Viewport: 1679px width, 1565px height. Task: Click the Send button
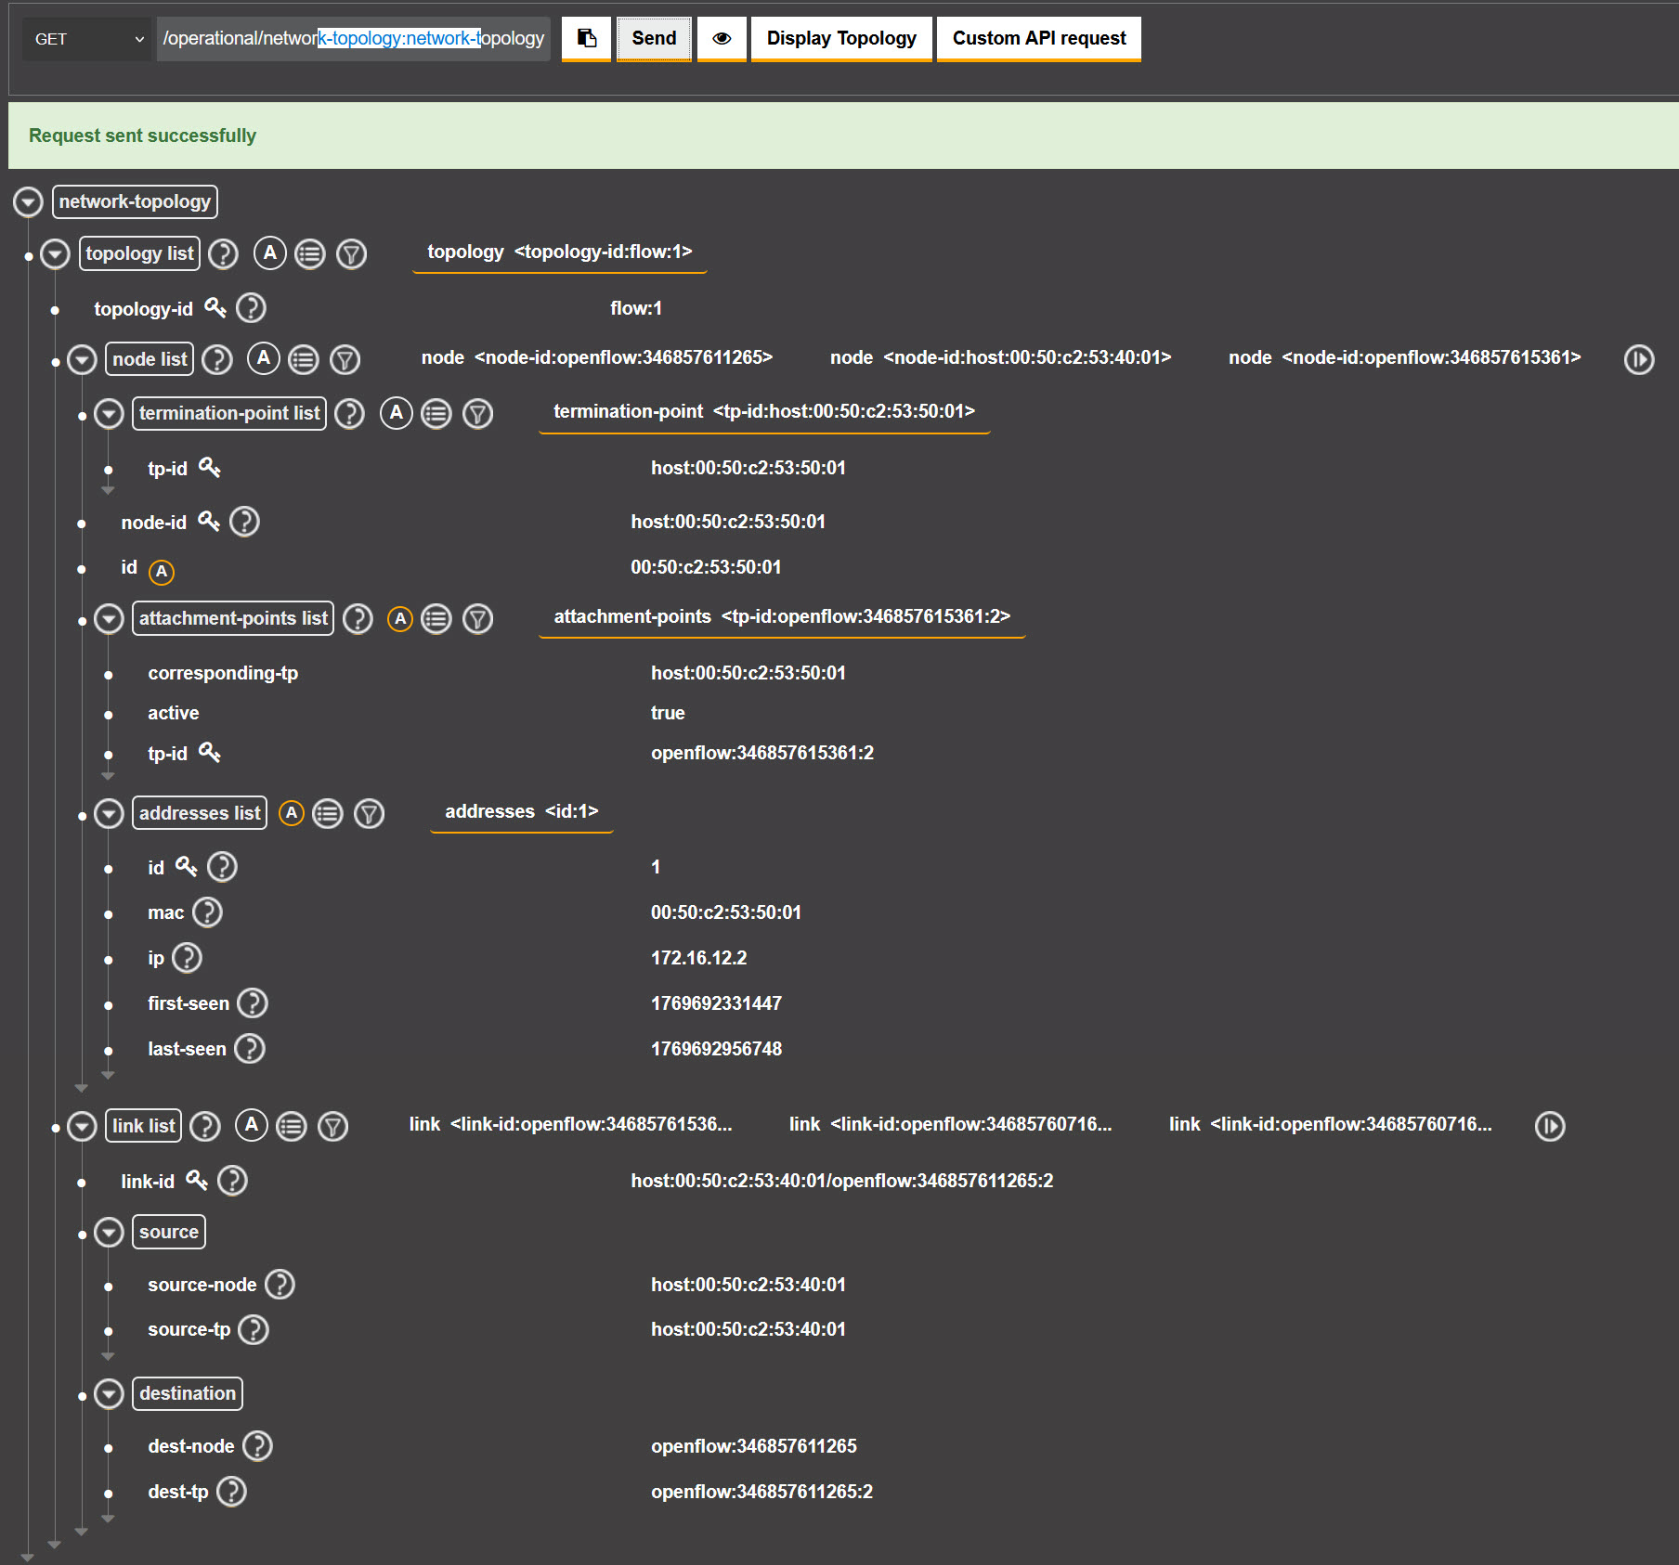point(653,39)
